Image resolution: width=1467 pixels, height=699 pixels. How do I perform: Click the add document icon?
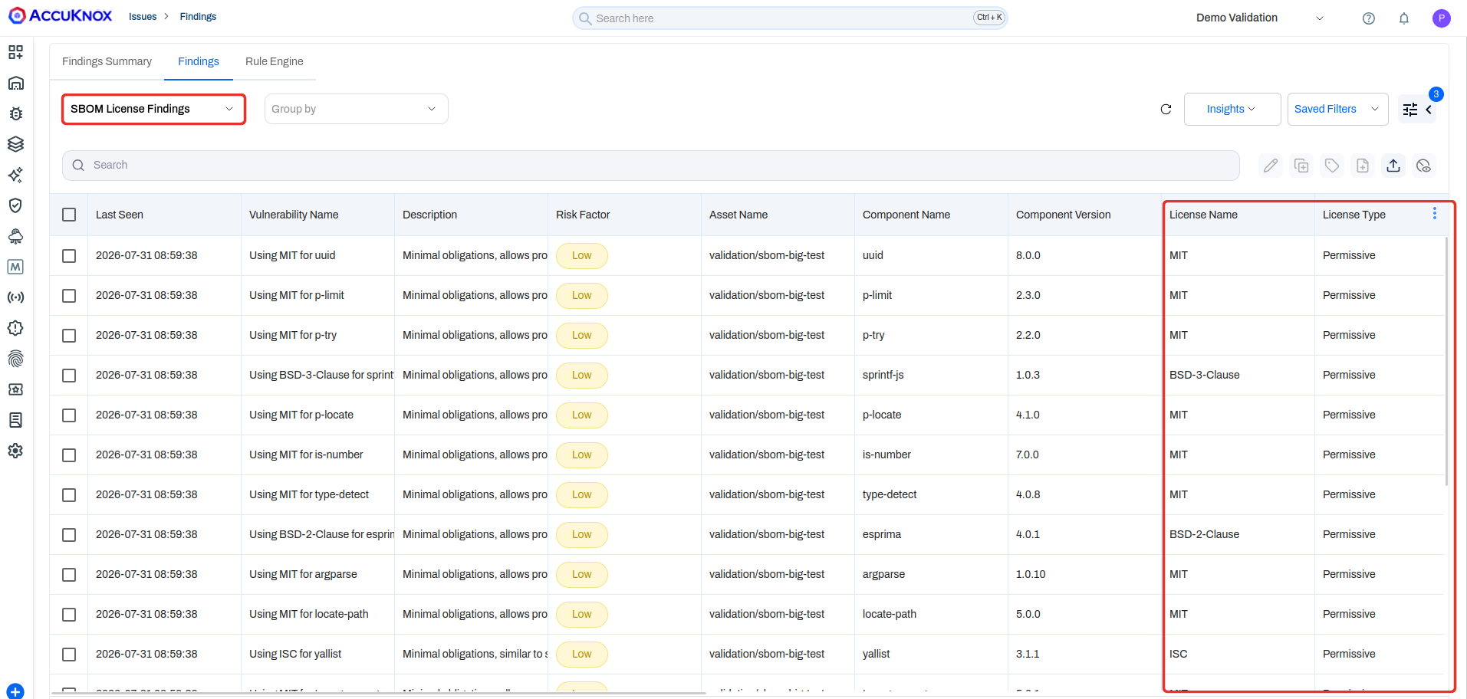[1363, 166]
